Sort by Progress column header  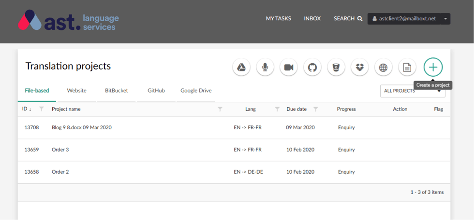346,109
